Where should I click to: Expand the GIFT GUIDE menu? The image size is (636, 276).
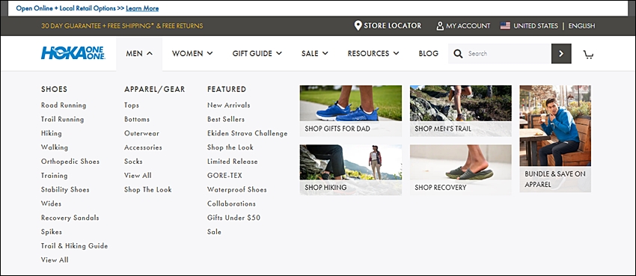coord(257,54)
